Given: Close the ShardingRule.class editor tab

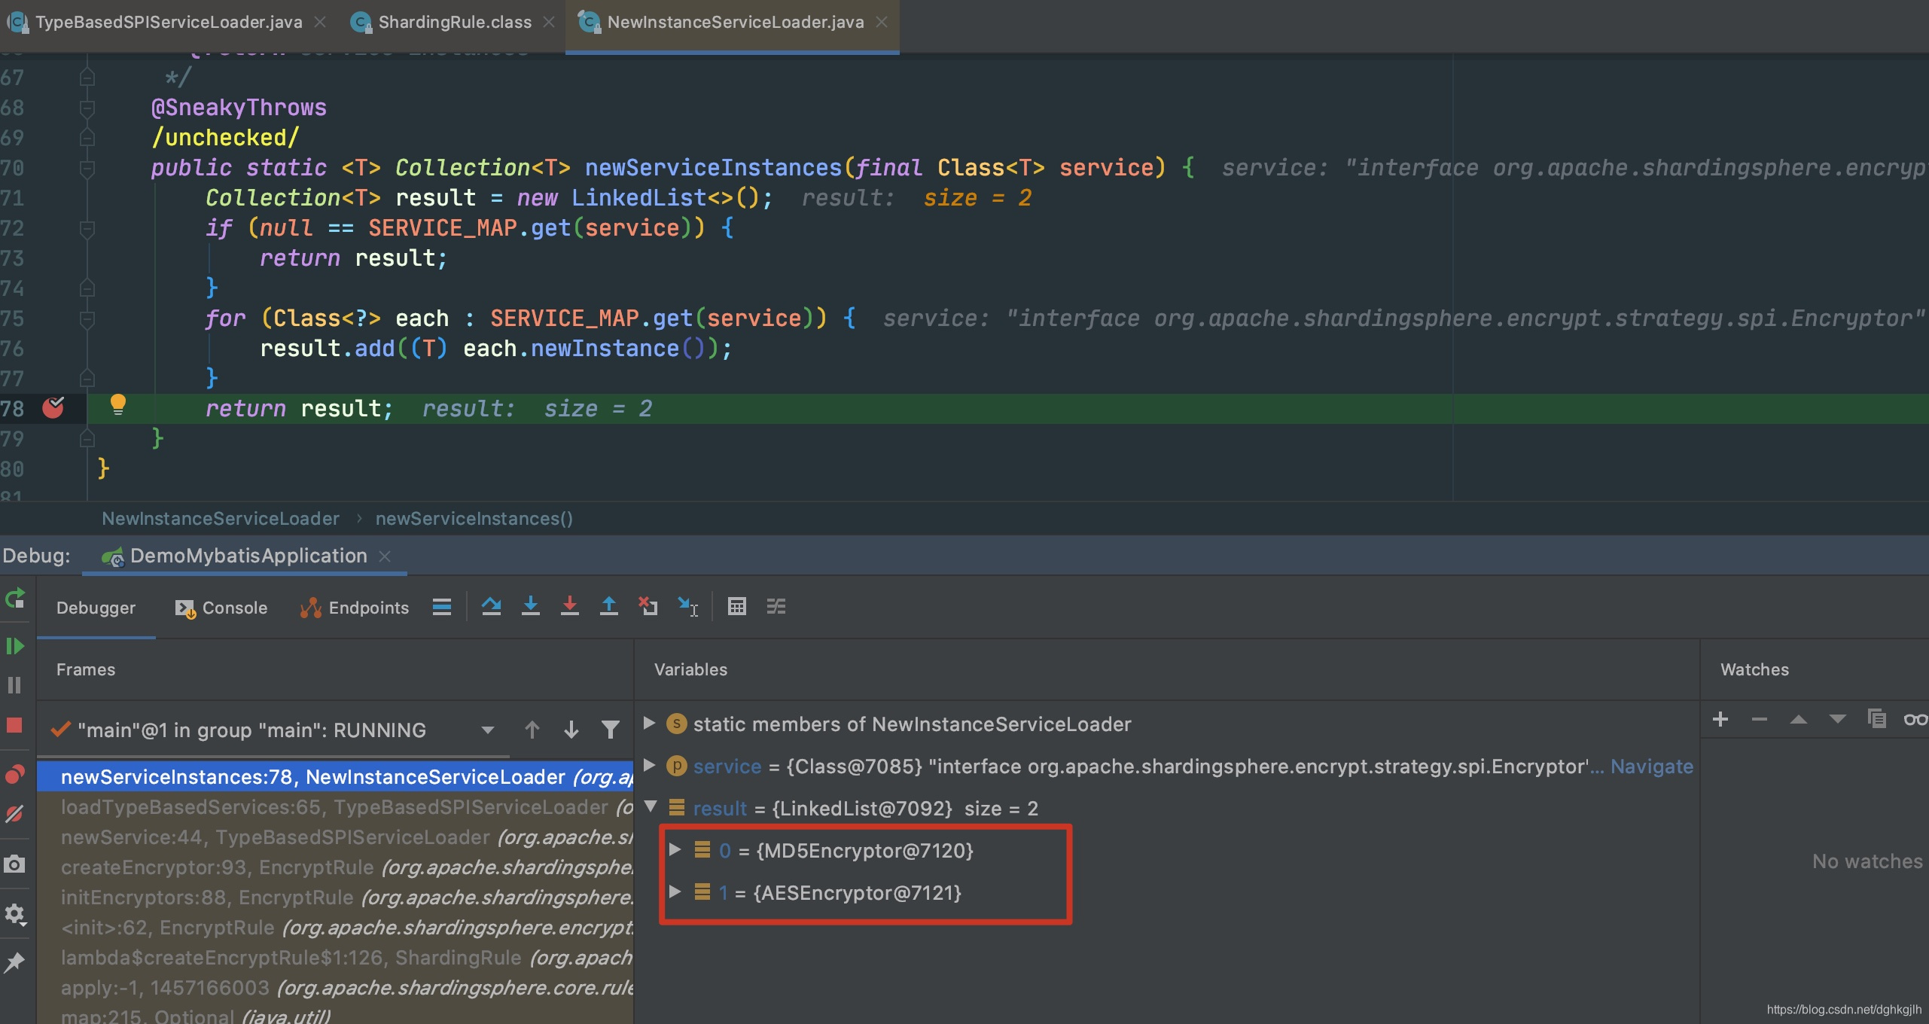Looking at the screenshot, I should point(549,23).
